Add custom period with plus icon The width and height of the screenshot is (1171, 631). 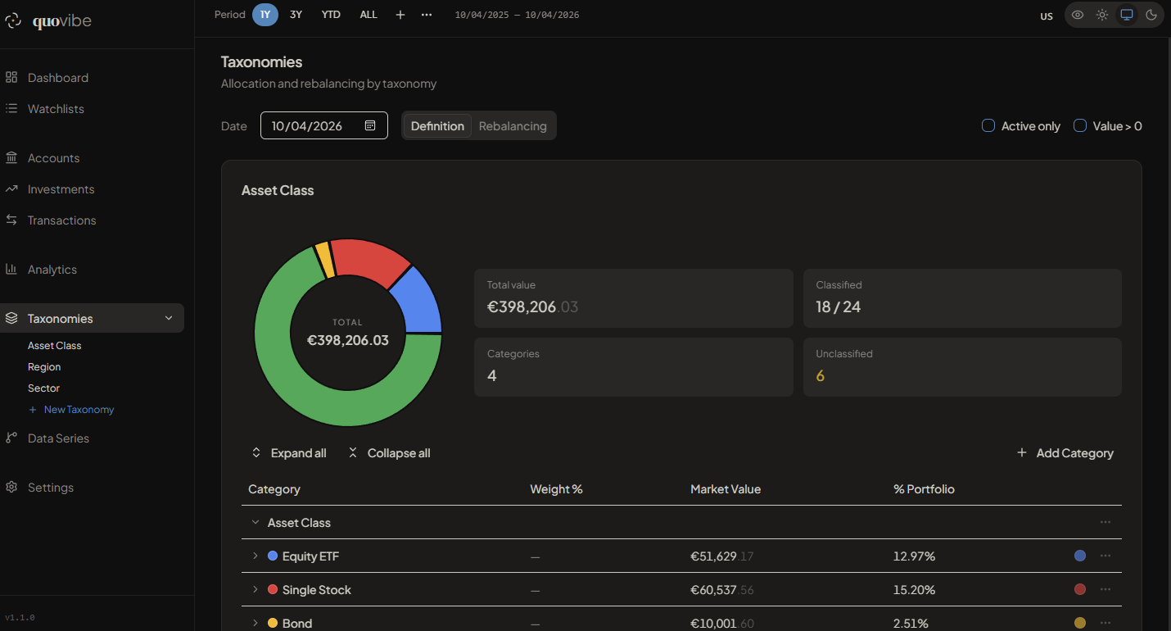click(400, 15)
